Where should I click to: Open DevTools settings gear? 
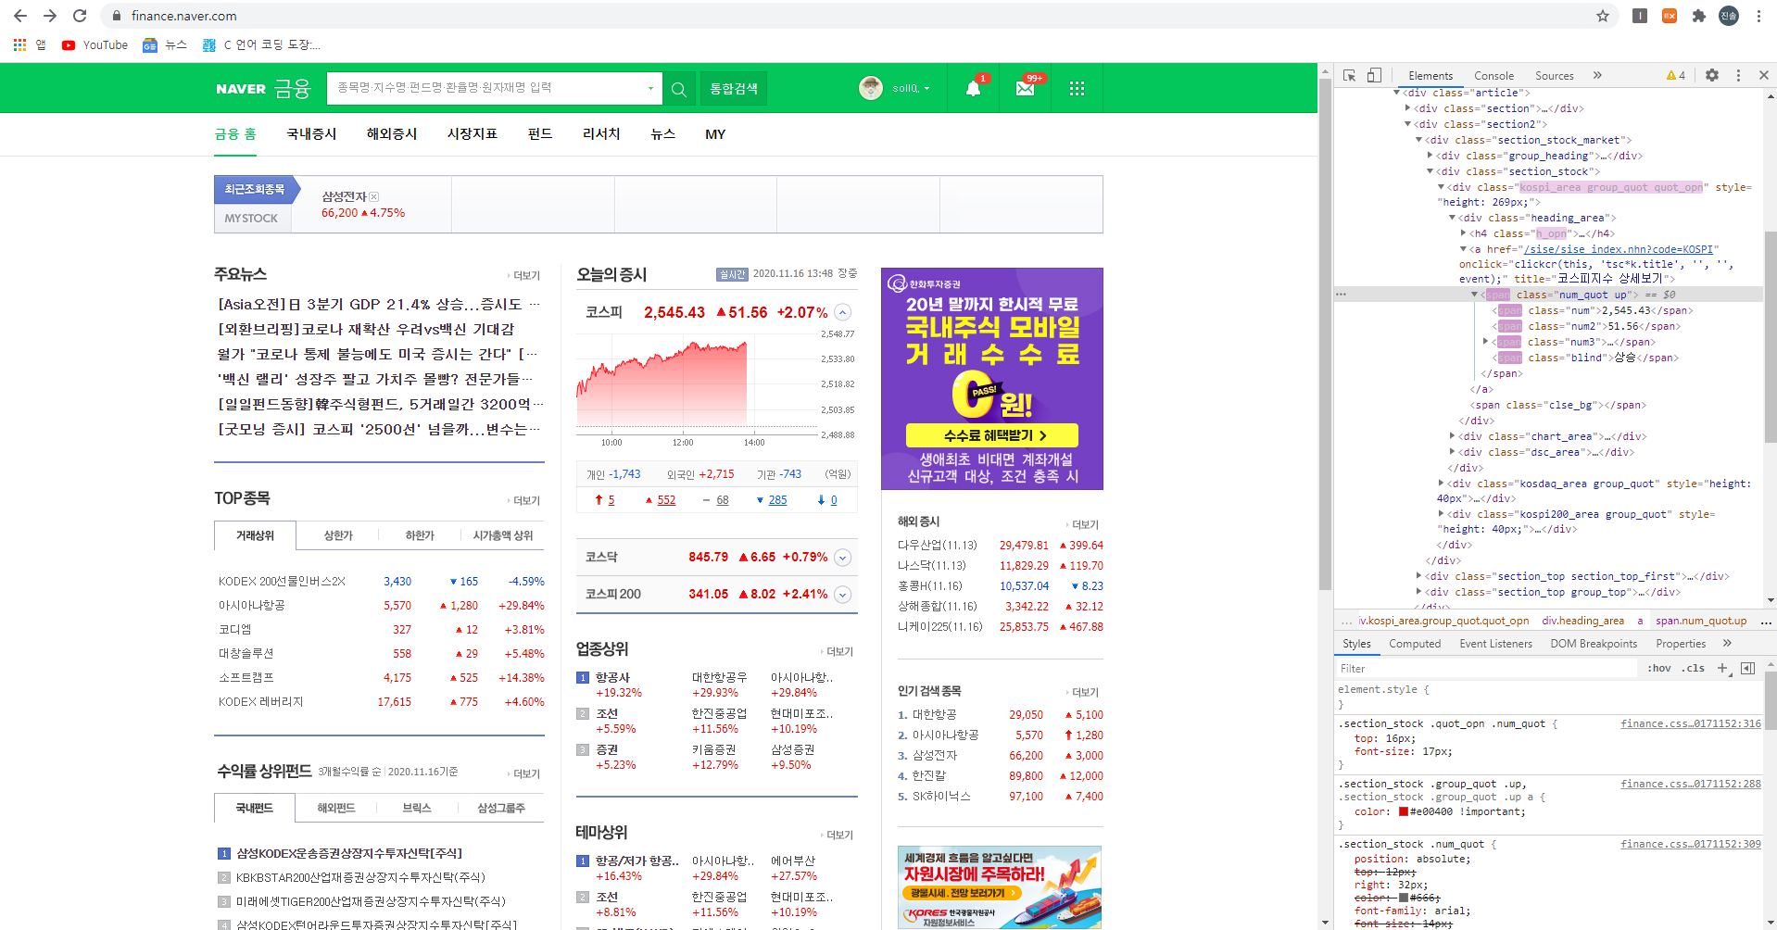[x=1712, y=76]
